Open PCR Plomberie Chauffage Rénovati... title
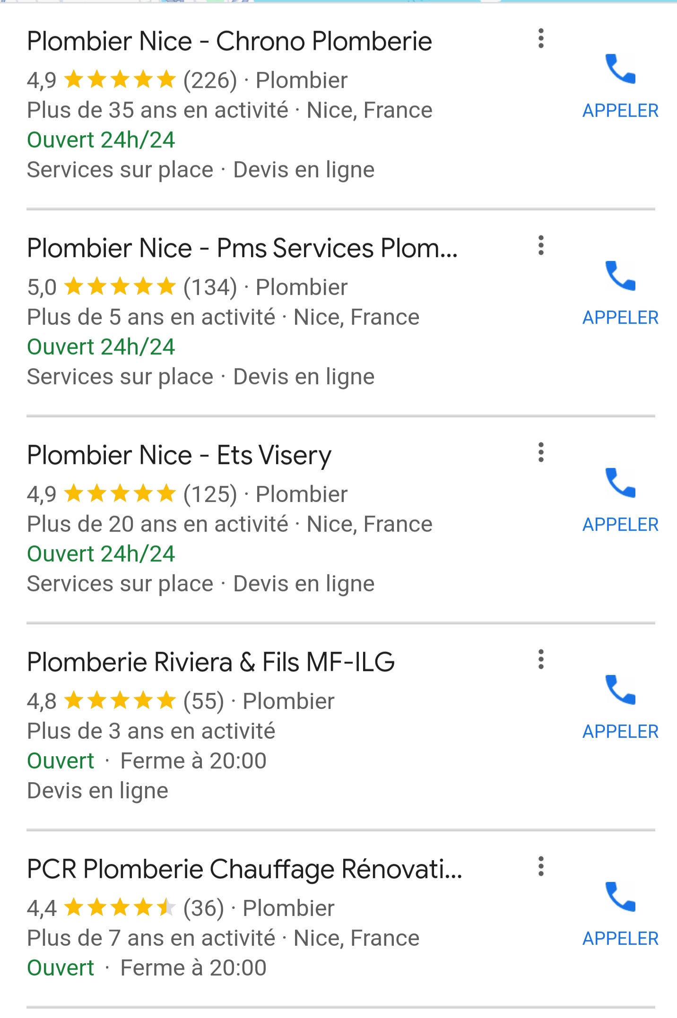Viewport: 677px width, 1018px height. coord(244,869)
